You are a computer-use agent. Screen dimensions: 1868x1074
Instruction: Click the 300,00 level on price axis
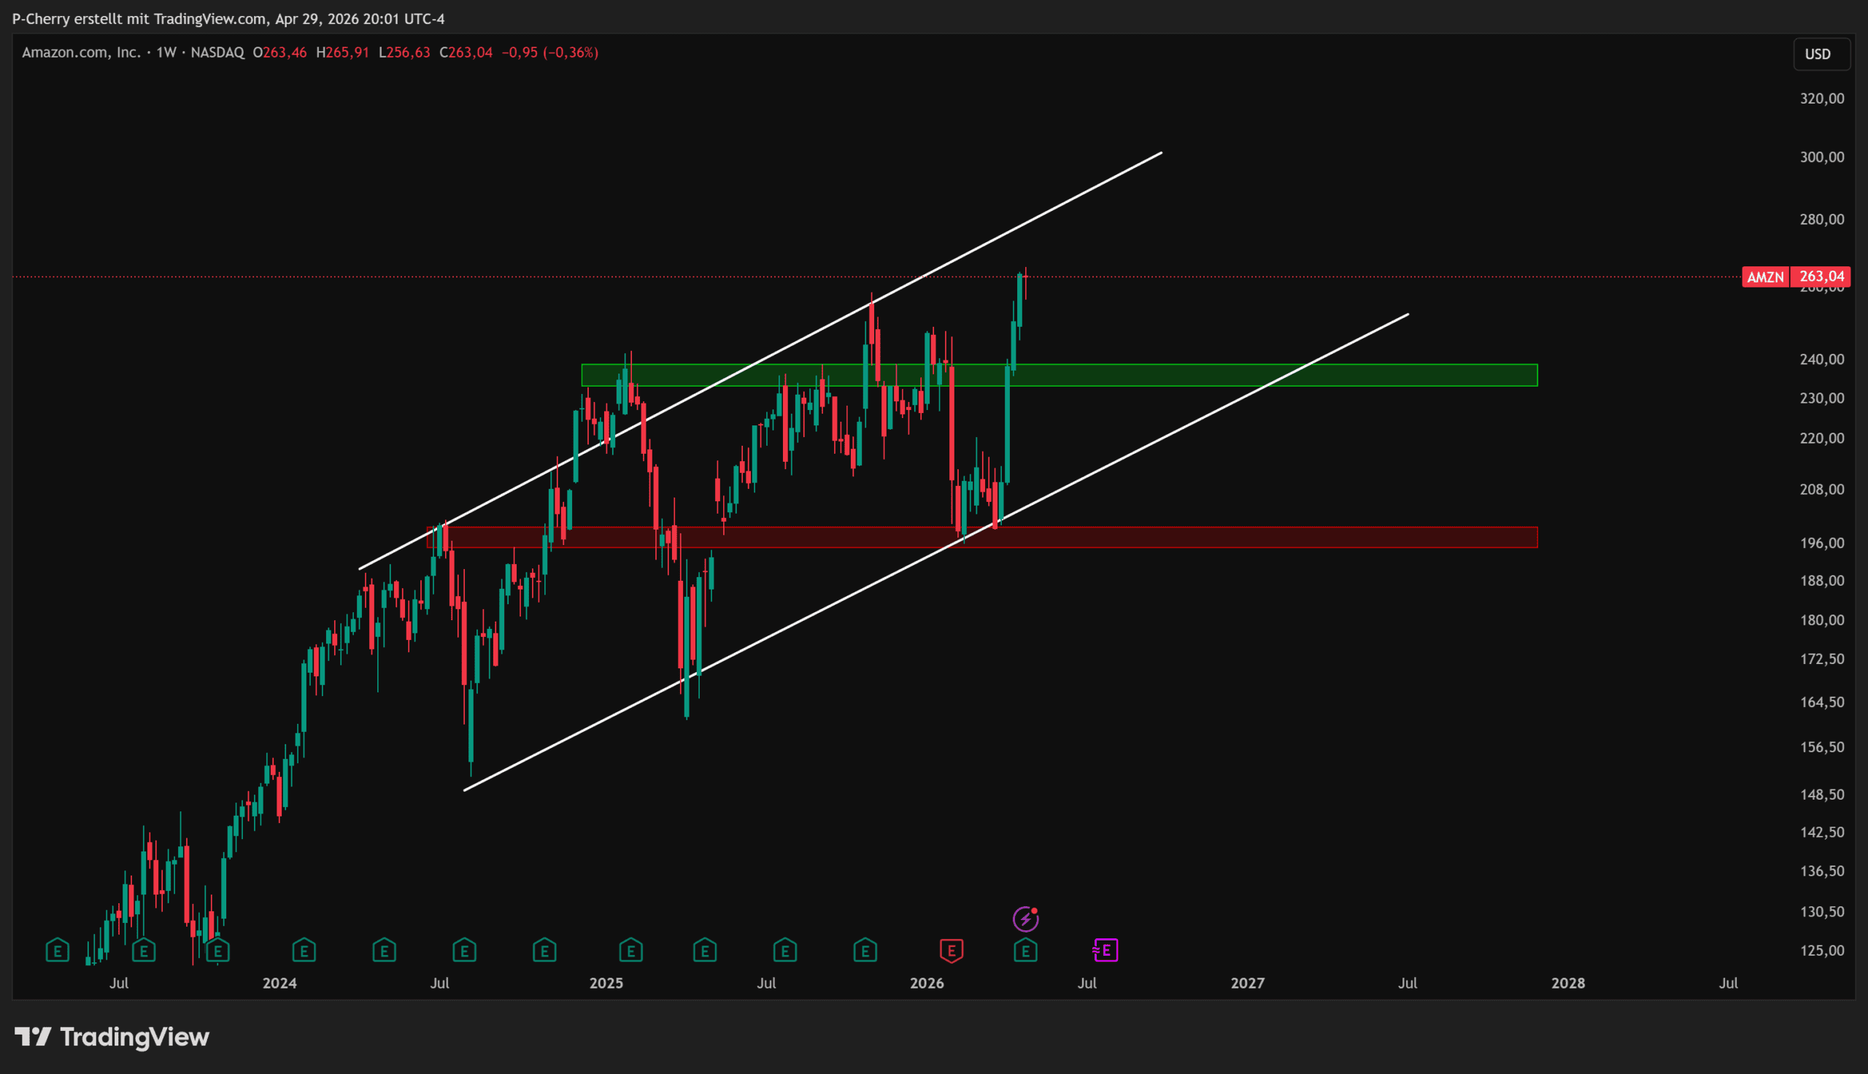[1821, 157]
